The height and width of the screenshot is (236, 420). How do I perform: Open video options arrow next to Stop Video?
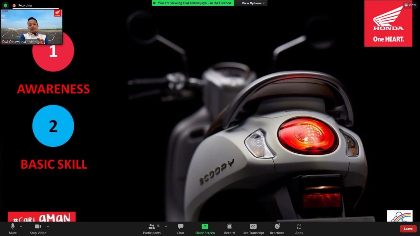tap(48, 226)
